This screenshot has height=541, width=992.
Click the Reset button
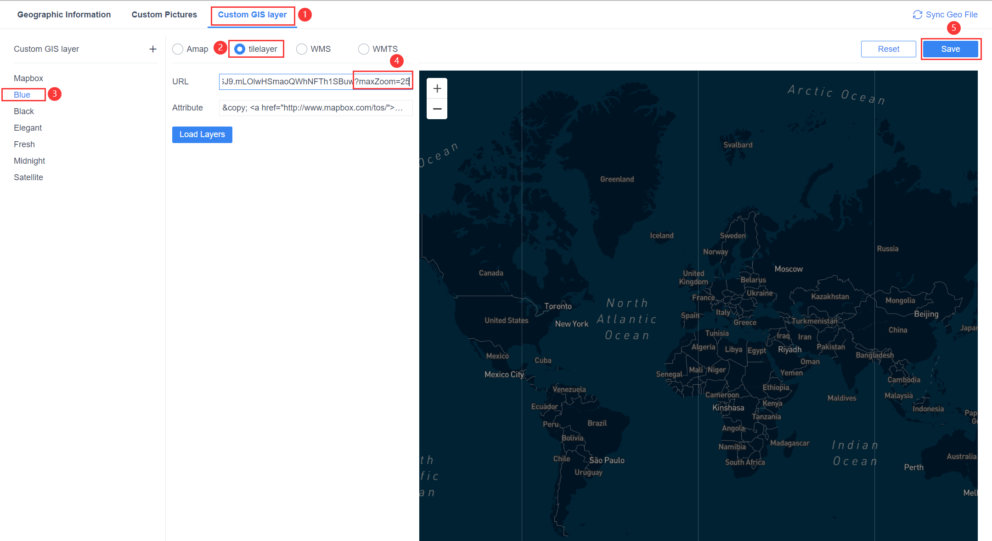pos(888,49)
